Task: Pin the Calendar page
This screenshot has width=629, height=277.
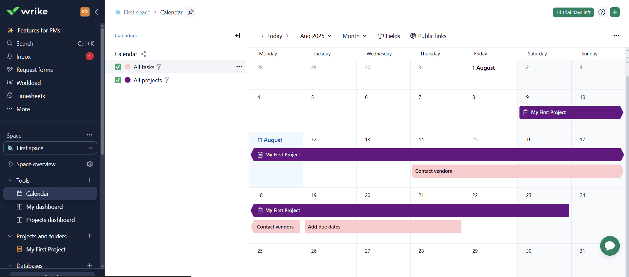Action: 191,12
